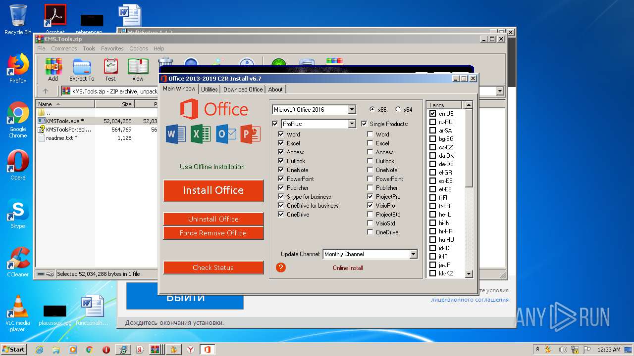
Task: Click the Add icon in WinRAR toolbar
Action: (53, 70)
